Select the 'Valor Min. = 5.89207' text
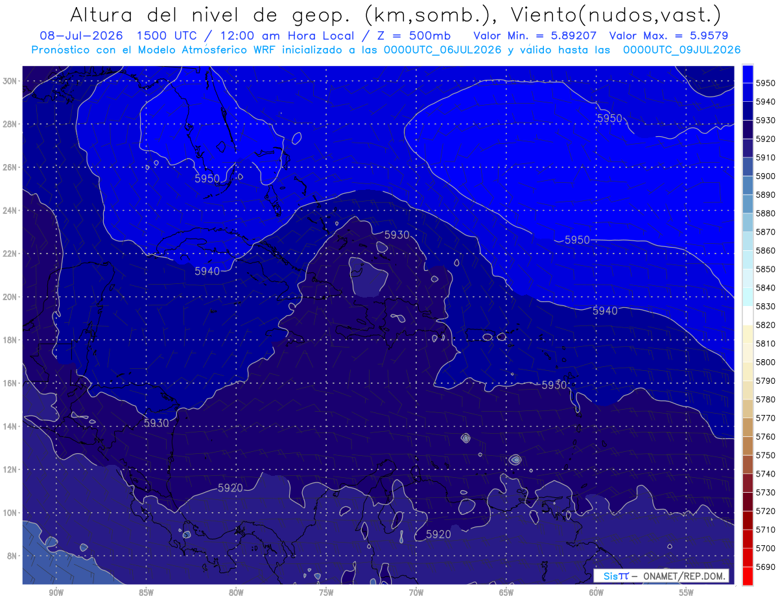This screenshot has height=601, width=778. [x=535, y=36]
